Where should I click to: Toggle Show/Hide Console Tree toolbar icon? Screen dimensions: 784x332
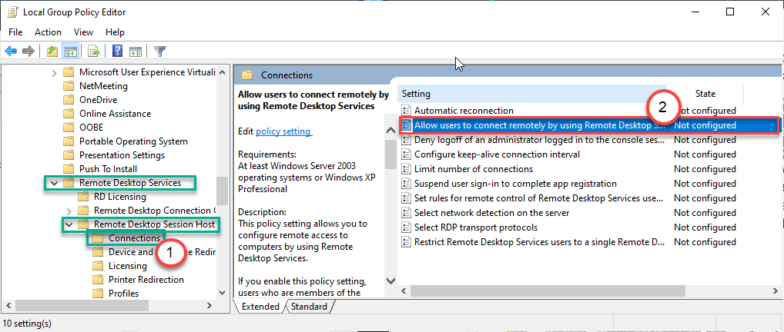[70, 51]
